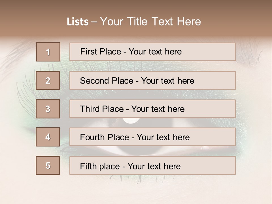Click the word 'Fourth' in fourth row
This screenshot has height=204, width=272.
[x=92, y=137]
